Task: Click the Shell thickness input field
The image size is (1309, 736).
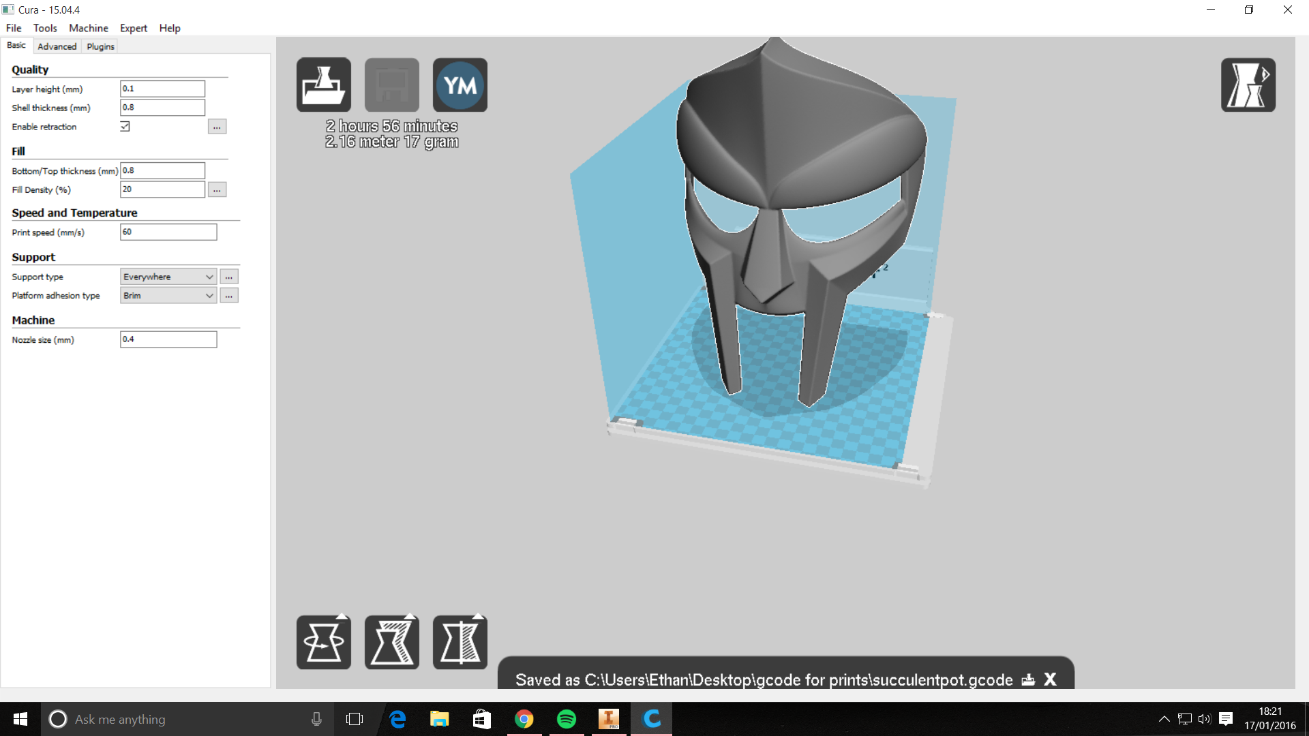Action: click(x=163, y=108)
